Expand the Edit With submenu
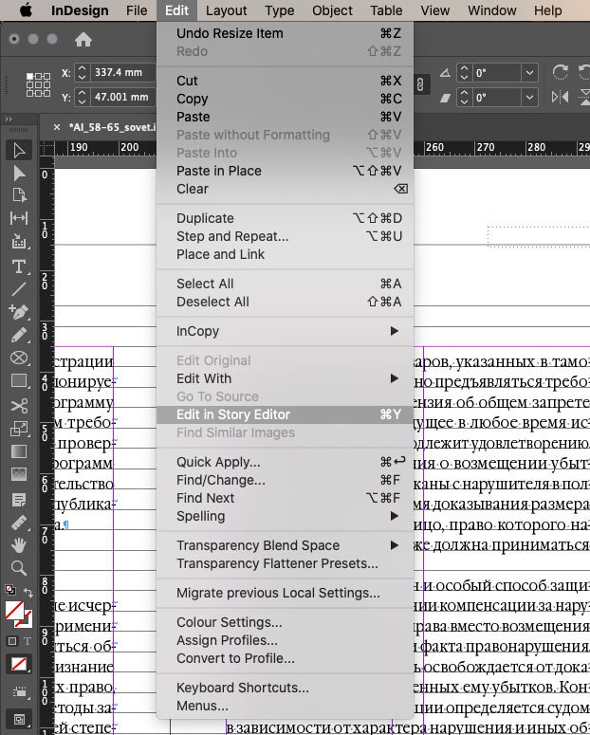This screenshot has width=590, height=735. pyautogui.click(x=394, y=378)
